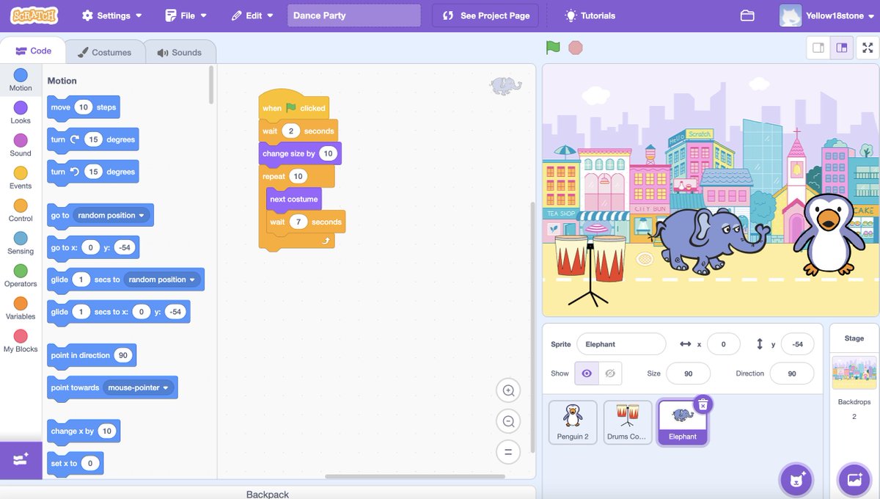
Task: Click the next costume block in script
Action: [x=293, y=199]
